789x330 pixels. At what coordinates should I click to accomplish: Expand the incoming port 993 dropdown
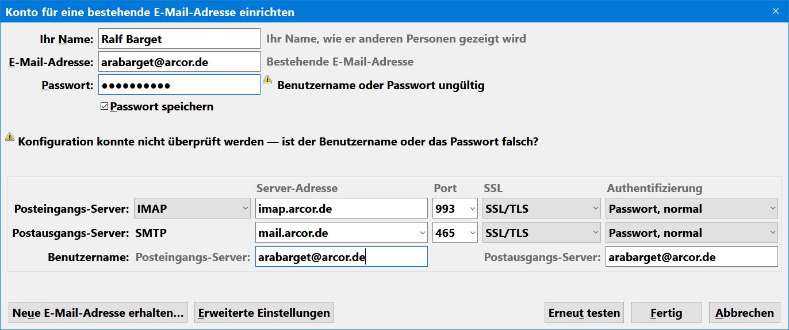coord(455,209)
